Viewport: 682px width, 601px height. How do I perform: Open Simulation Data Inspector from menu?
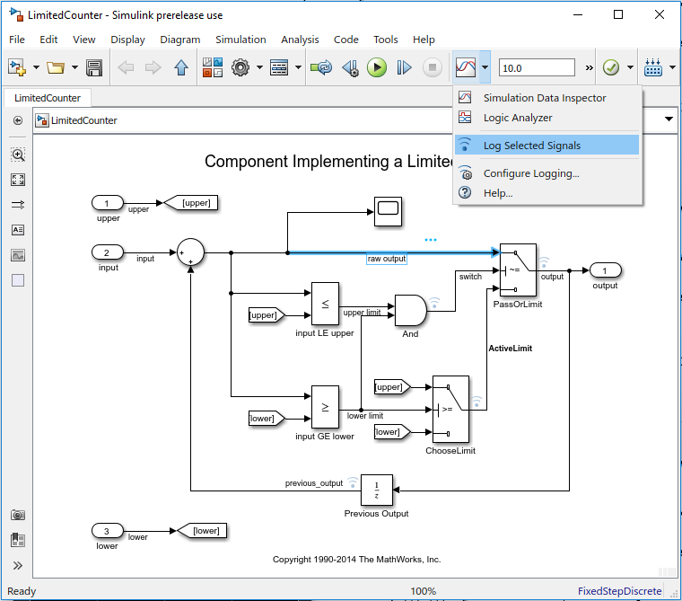point(546,98)
